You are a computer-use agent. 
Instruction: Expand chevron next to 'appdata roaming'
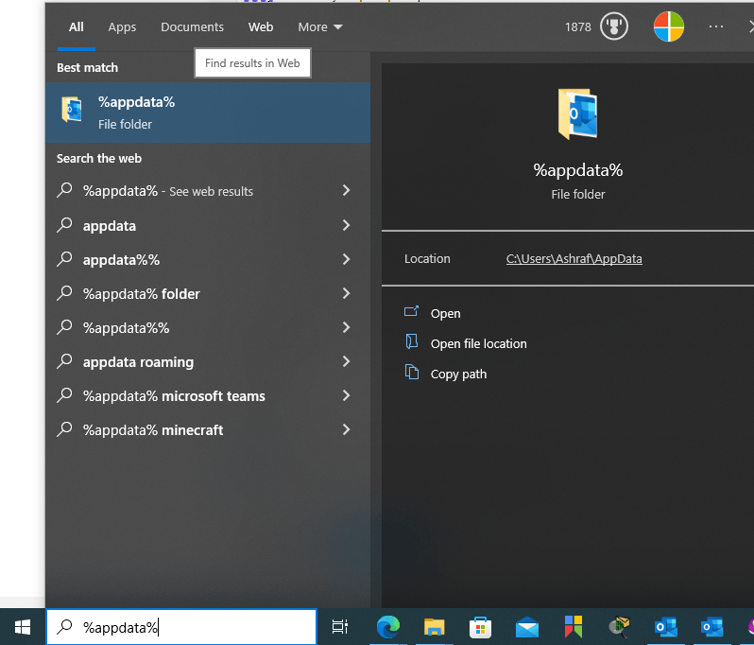(x=346, y=361)
